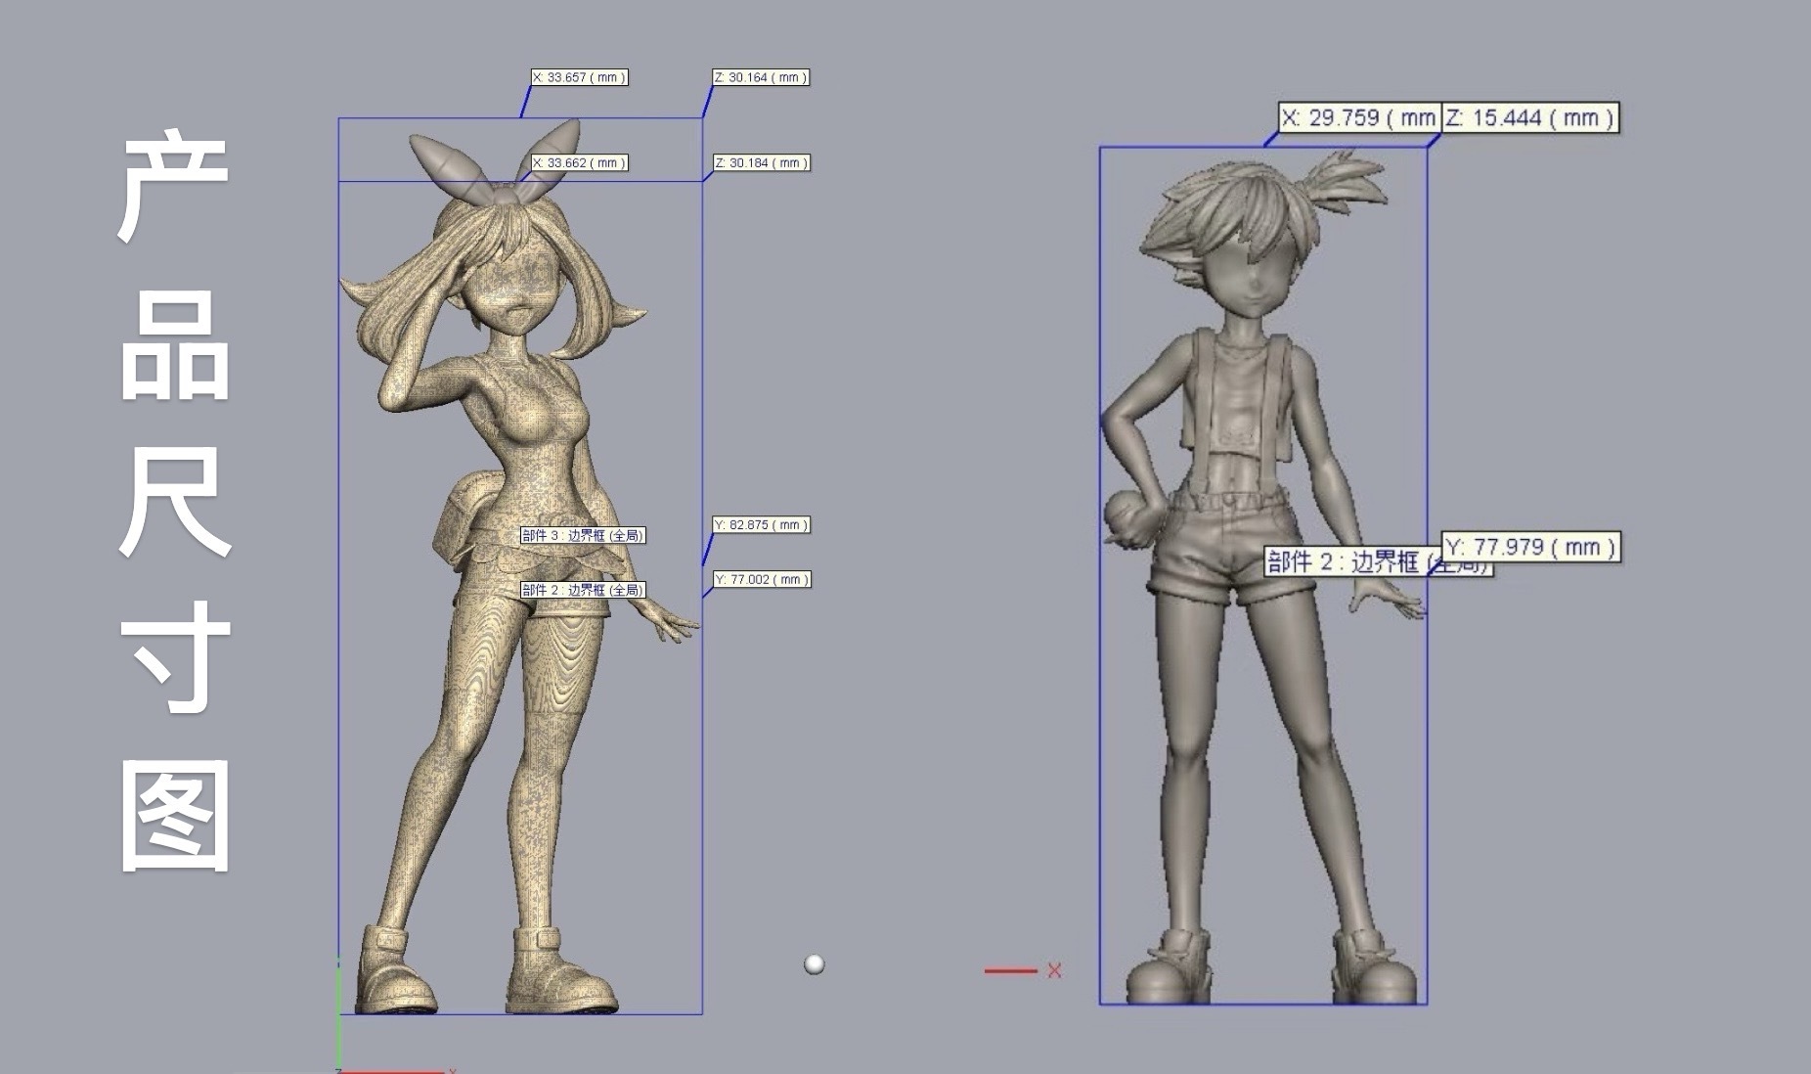Click the Y: 77.979 mm height label

coord(1530,547)
